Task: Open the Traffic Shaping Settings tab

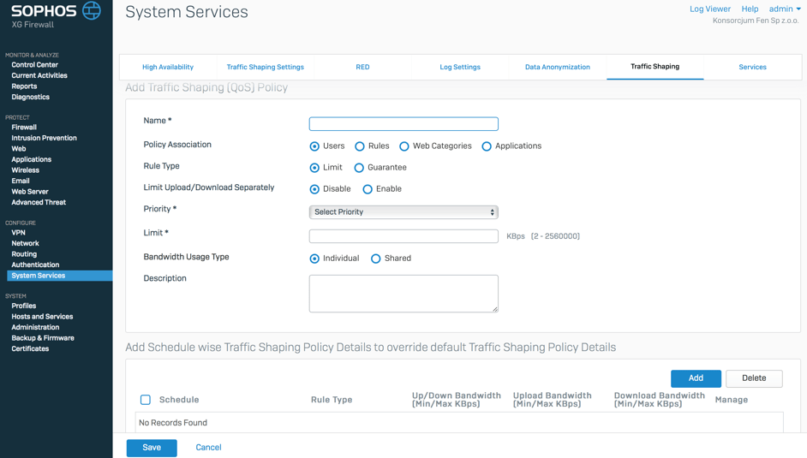Action: pos(265,67)
